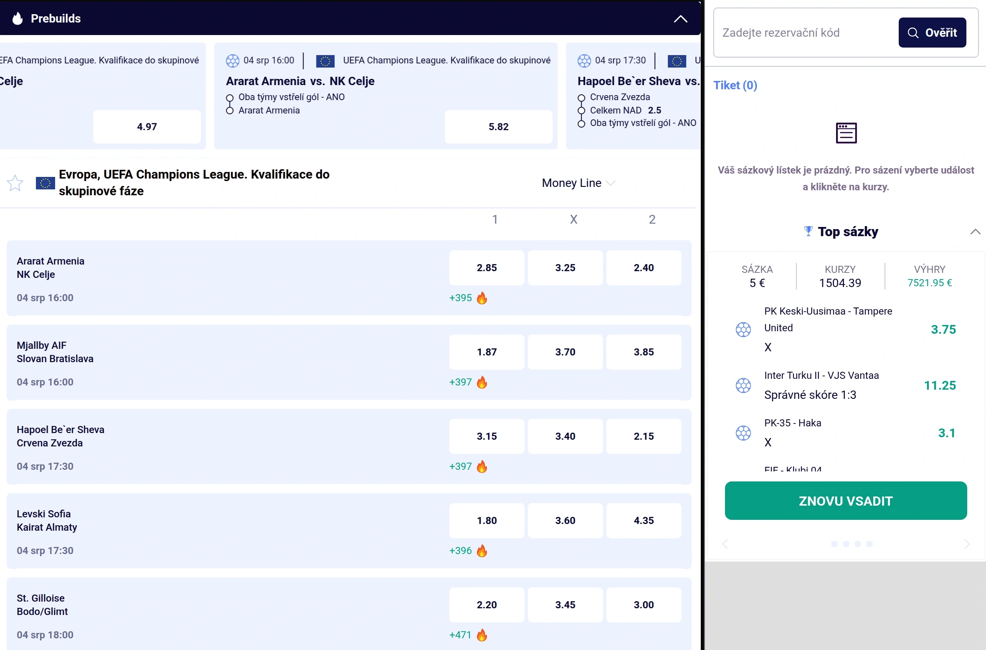Open +471 markets for St. Gilloise match

tap(460, 635)
